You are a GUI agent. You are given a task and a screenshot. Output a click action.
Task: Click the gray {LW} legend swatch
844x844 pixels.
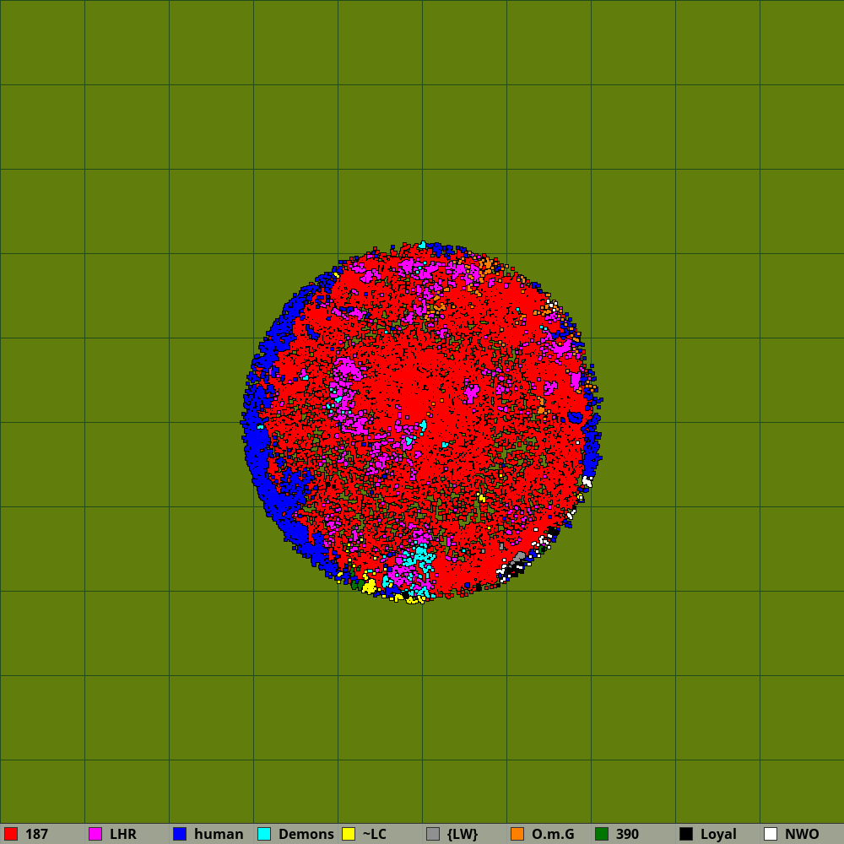433,834
